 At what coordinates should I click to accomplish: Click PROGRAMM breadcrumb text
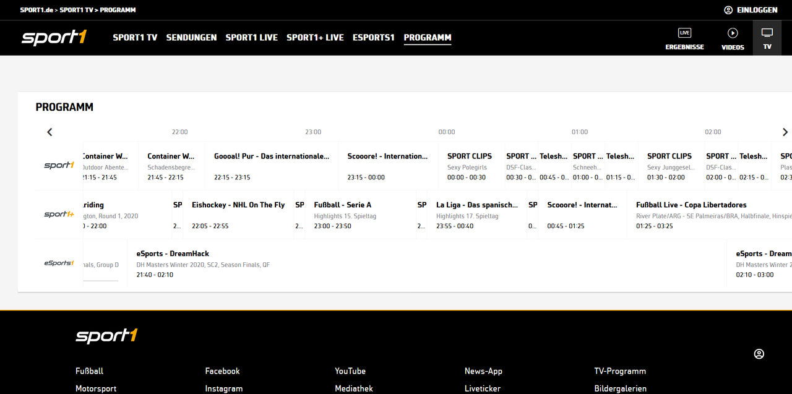pos(118,10)
